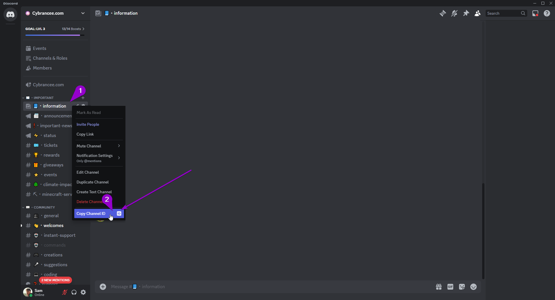Open the inbox

point(535,13)
